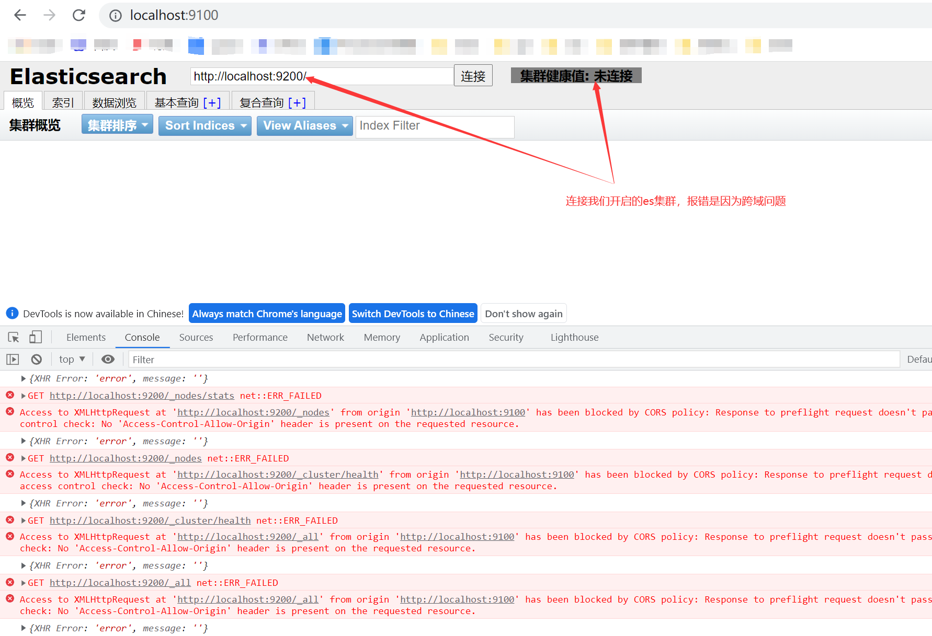Open the View Aliases dropdown
932x636 pixels.
click(305, 125)
